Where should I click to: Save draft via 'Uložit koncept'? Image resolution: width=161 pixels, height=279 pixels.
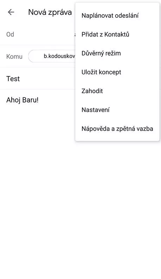(101, 72)
